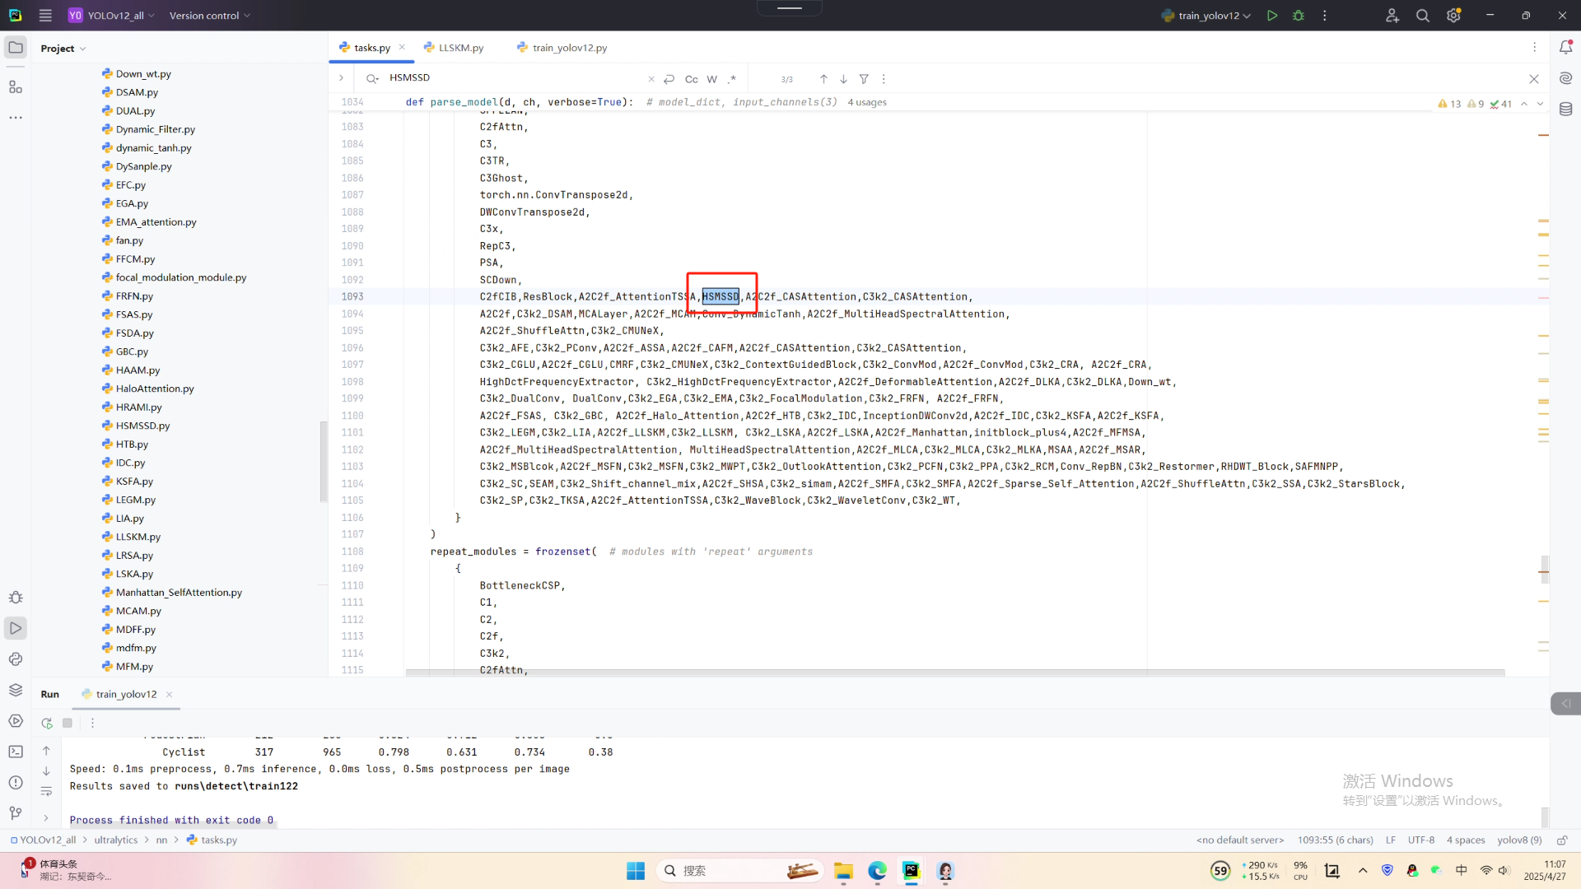Image resolution: width=1581 pixels, height=889 pixels.
Task: Open the Python Packages layers icon
Action: pos(16,690)
